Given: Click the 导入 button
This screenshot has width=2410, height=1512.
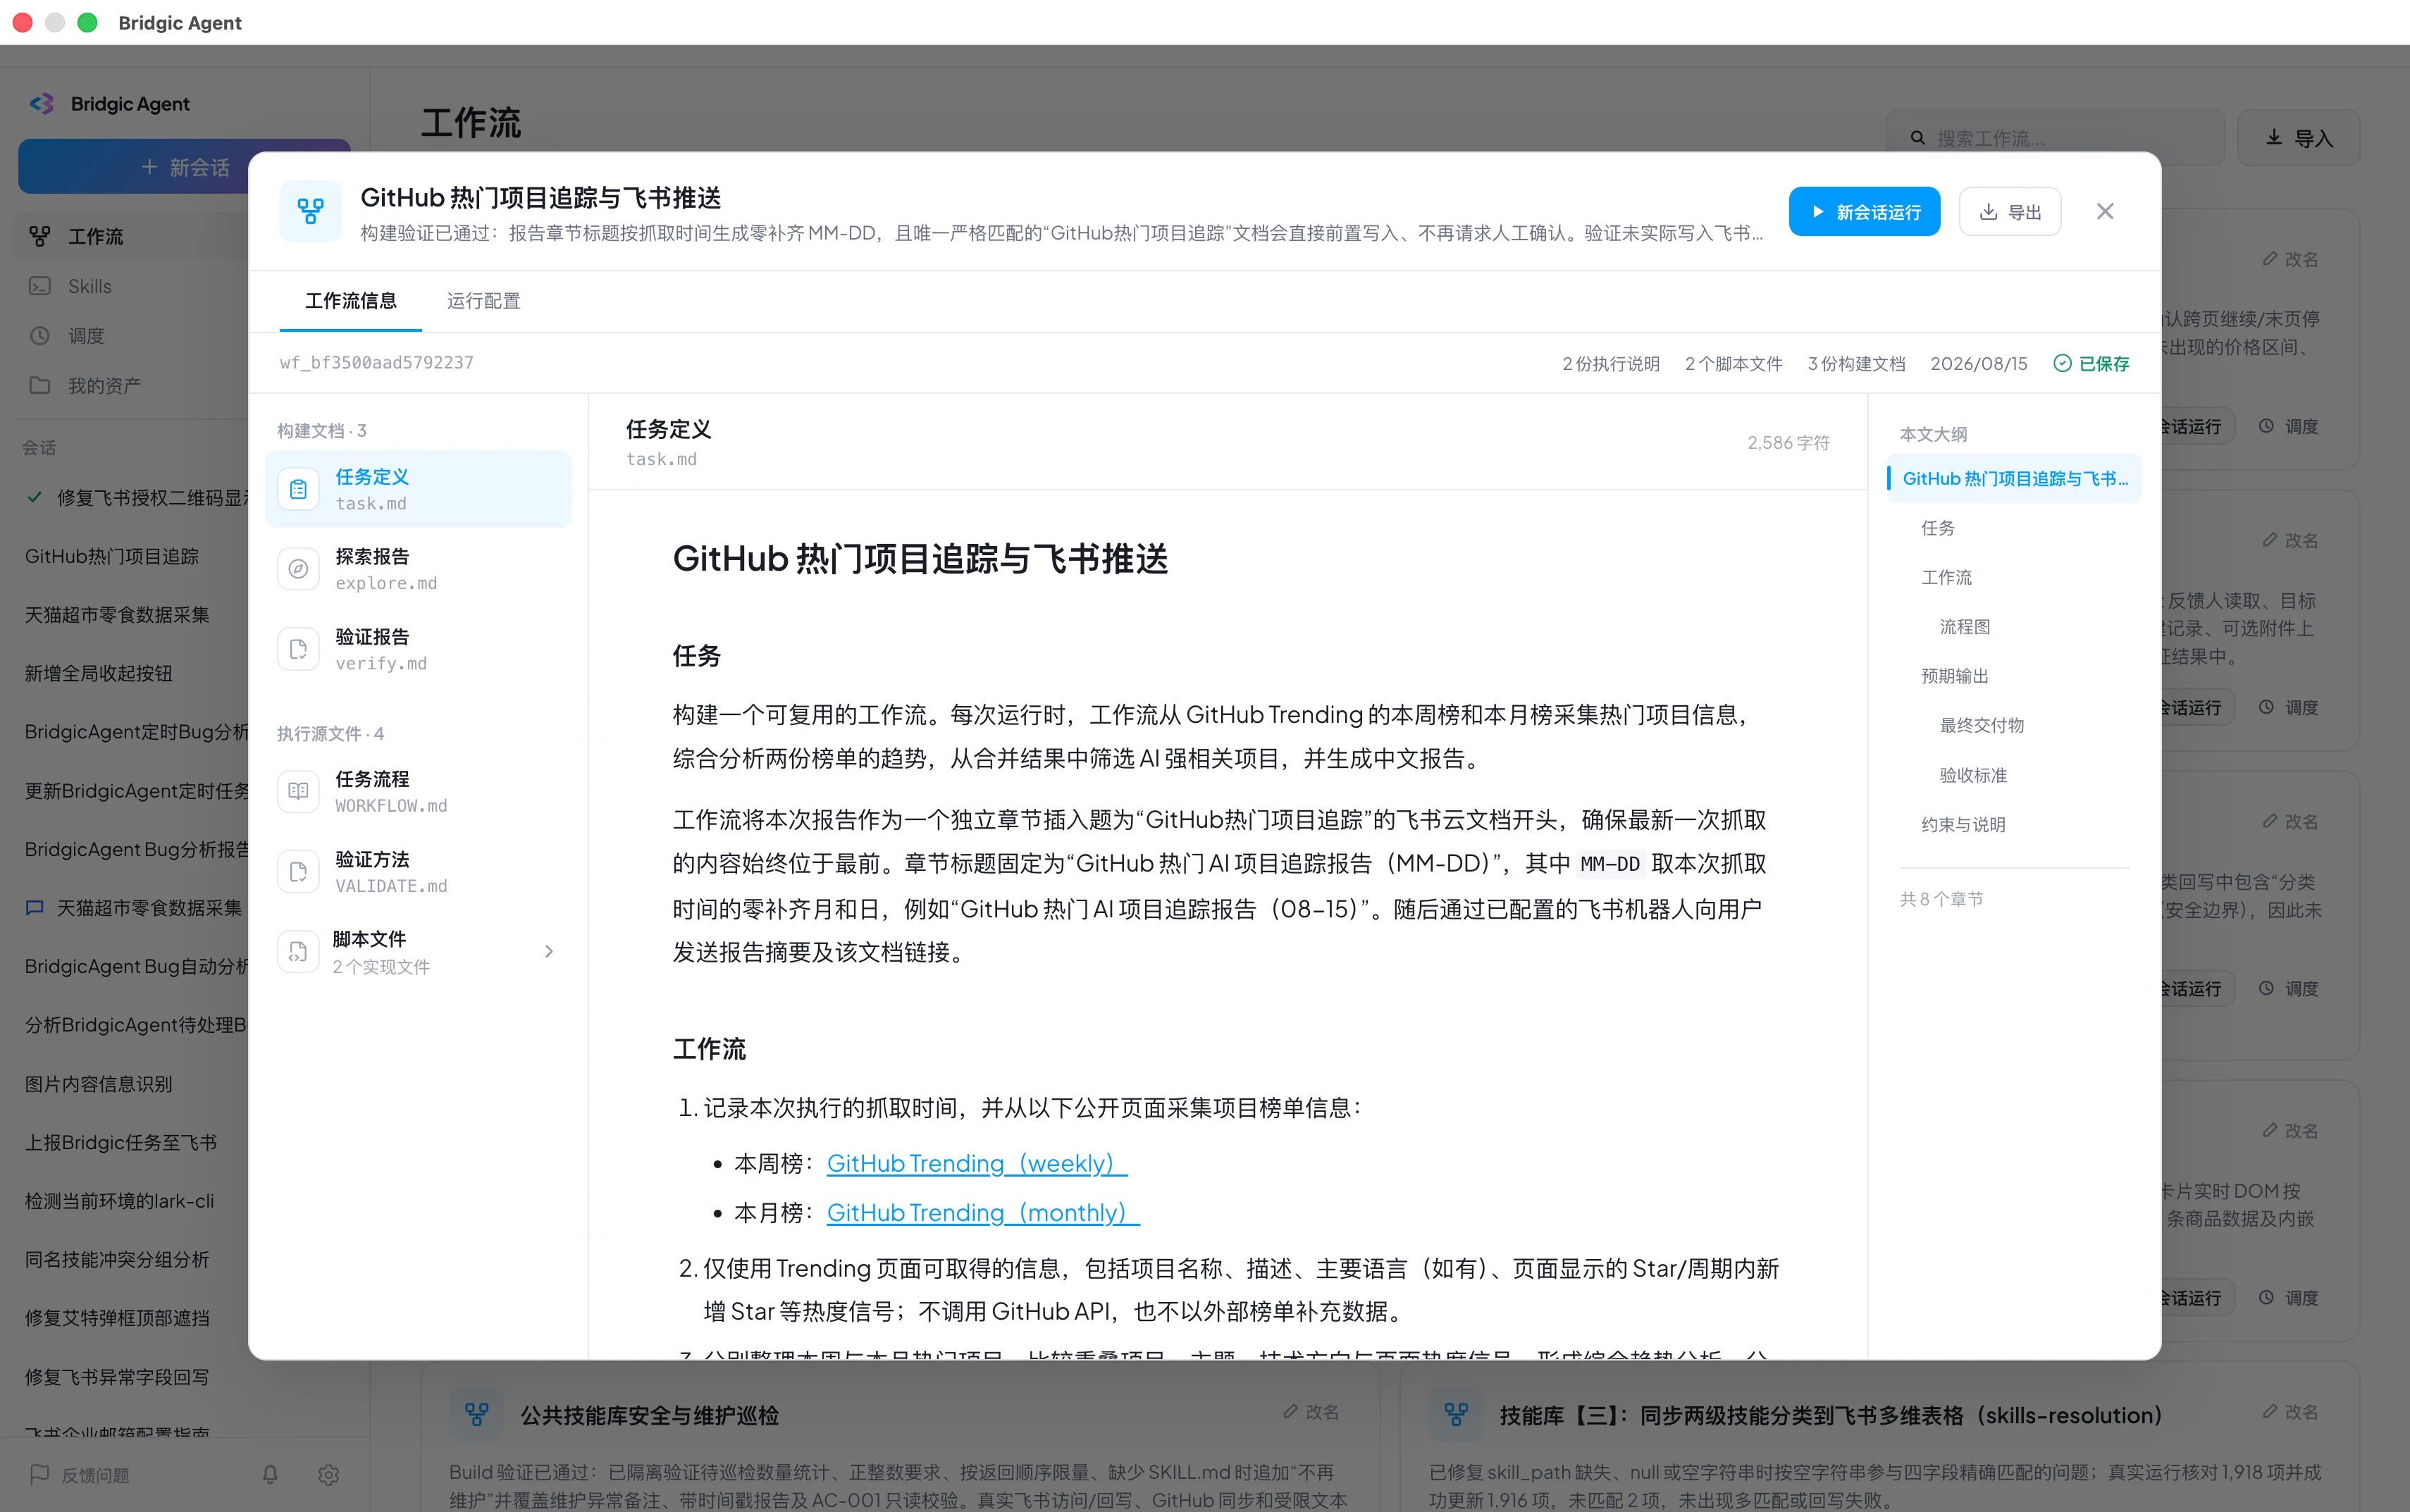Looking at the screenshot, I should (2298, 138).
